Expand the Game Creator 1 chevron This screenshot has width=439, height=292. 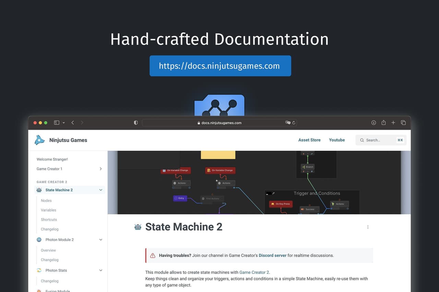click(x=100, y=169)
